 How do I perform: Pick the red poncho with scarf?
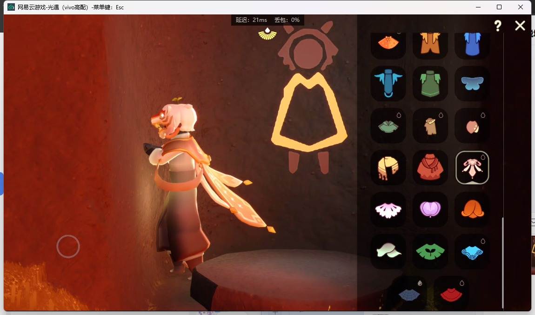tap(430, 168)
